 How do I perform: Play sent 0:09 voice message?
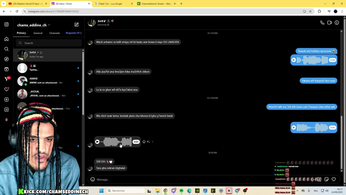pos(294,60)
